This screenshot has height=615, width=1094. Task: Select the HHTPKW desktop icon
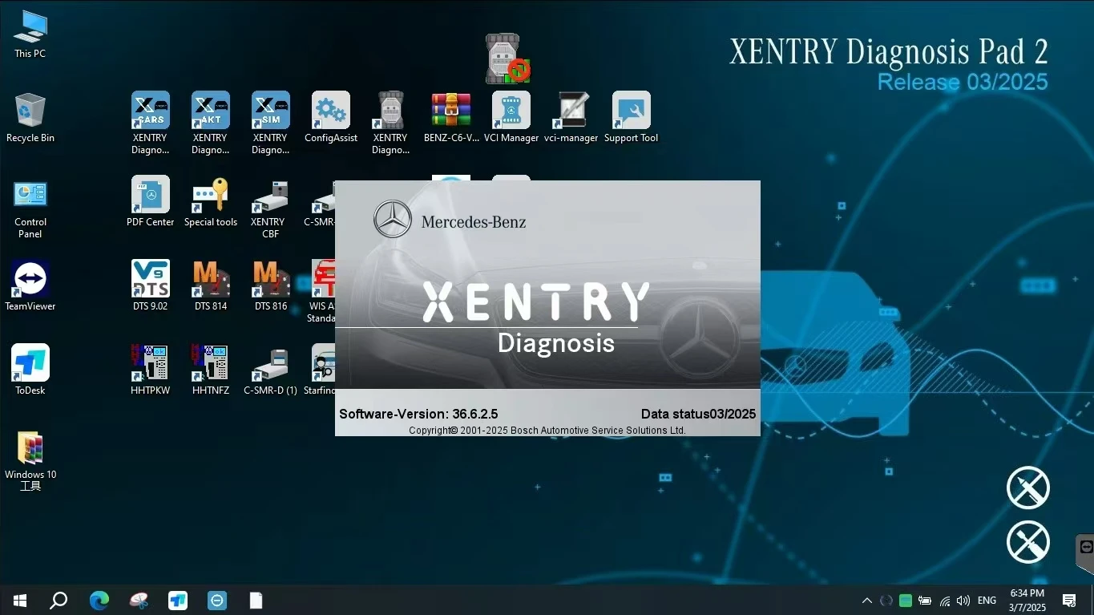pyautogui.click(x=150, y=364)
